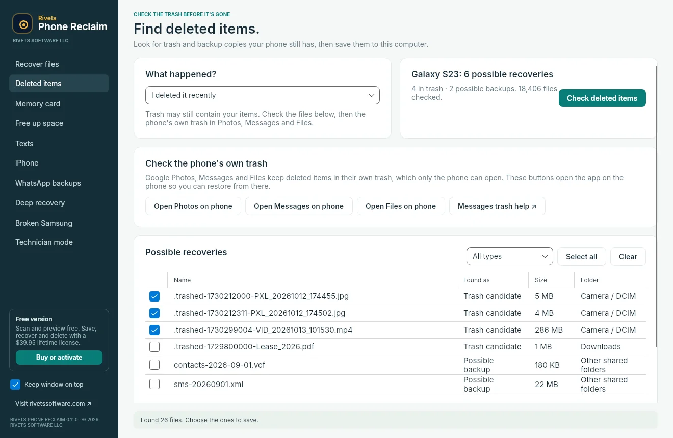Disable Keep window on top
Viewport: 673px width, 438px height.
point(15,385)
